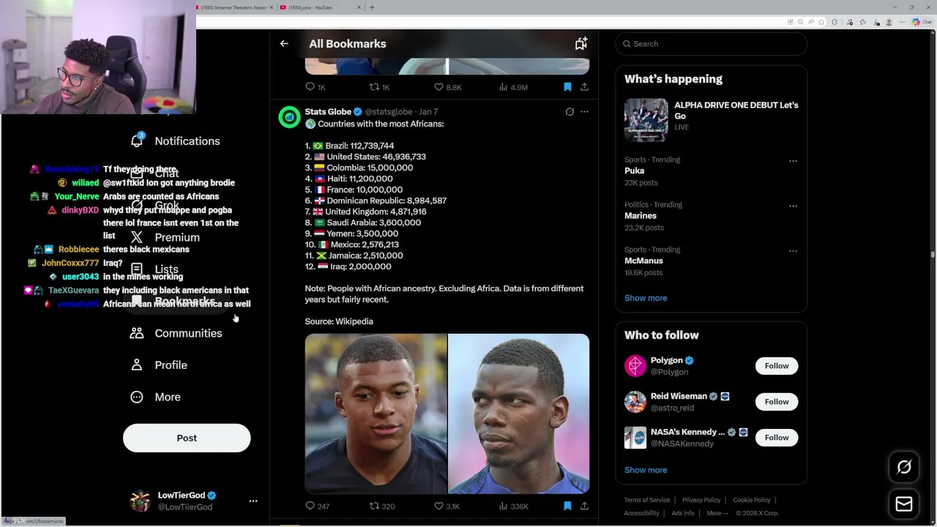
Task: Switch to jcole YouTube browser tab
Action: click(x=321, y=7)
